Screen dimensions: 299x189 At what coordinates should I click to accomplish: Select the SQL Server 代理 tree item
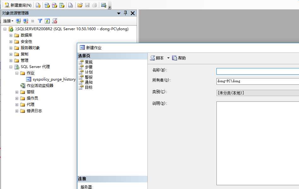[35, 67]
